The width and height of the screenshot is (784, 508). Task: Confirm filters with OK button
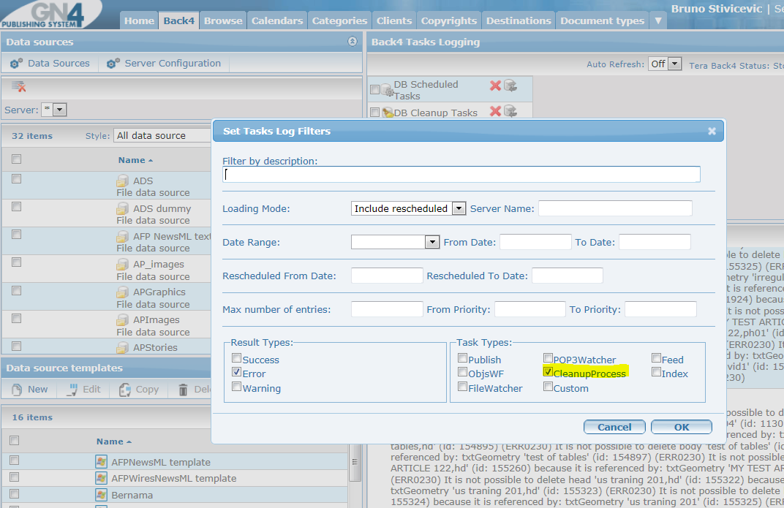pos(682,427)
